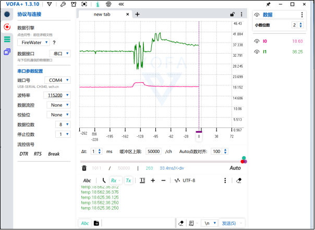Click the green info icon in title bar
315x230 pixels.
[97, 4]
